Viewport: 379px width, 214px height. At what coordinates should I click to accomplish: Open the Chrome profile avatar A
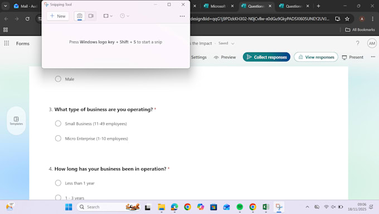(362, 19)
